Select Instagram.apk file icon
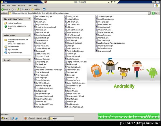 click(35, 91)
